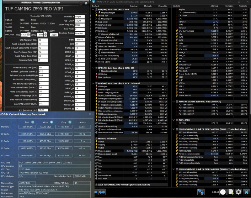
Task: Click the DRAM Frequency field showing 8000
Action: click(x=80, y=25)
